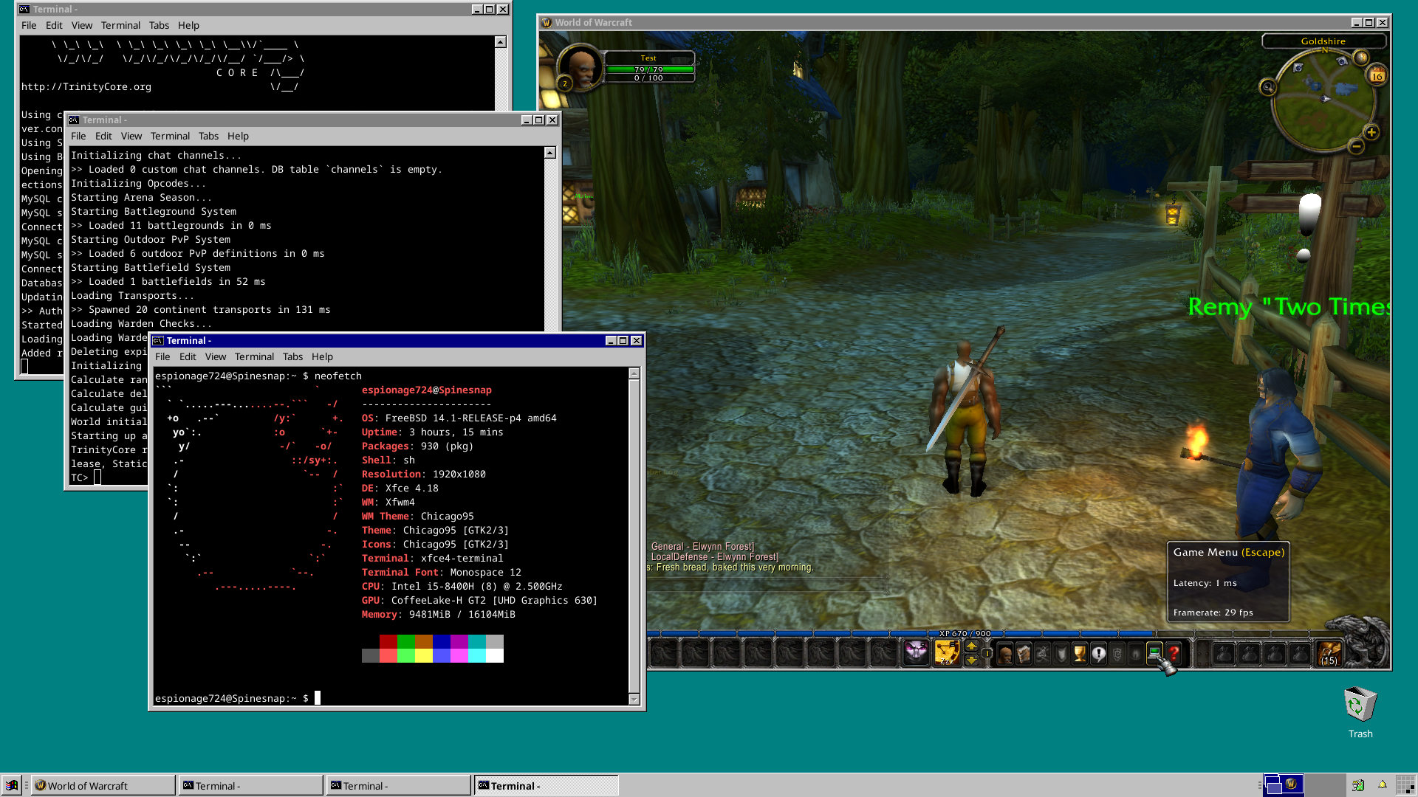Open Terminal menu in TrinityCore back window

(120, 25)
